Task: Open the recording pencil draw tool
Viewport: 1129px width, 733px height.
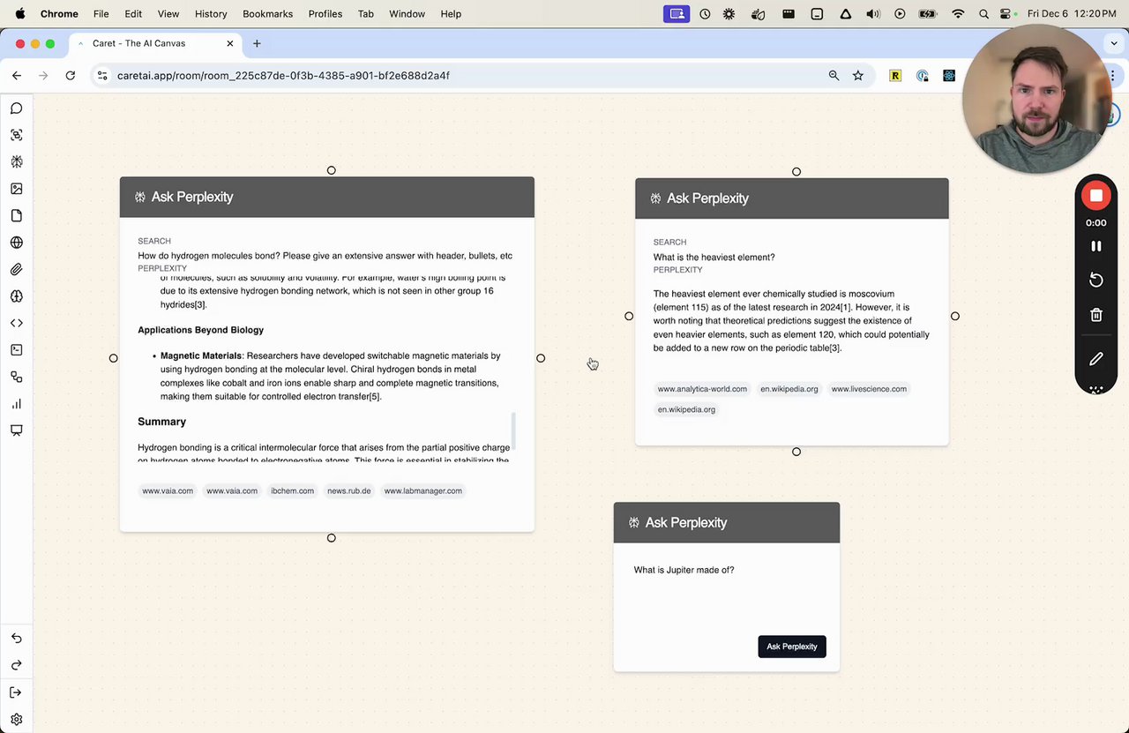Action: click(x=1096, y=359)
